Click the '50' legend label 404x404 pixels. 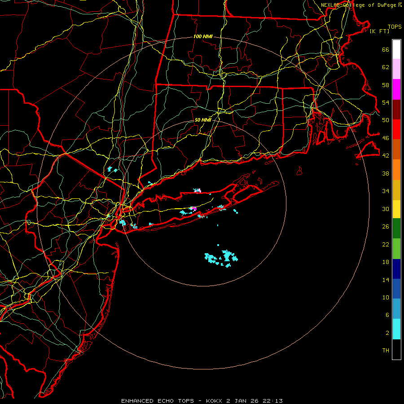(386, 120)
